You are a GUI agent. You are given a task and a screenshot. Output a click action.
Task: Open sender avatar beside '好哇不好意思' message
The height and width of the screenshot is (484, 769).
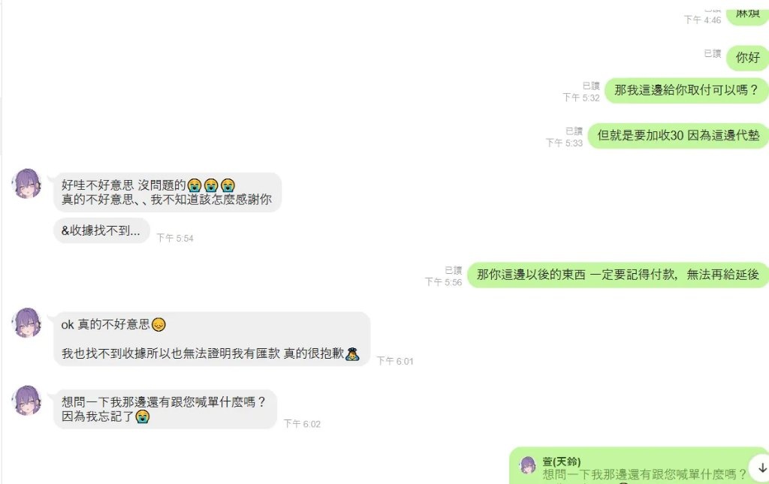27,184
